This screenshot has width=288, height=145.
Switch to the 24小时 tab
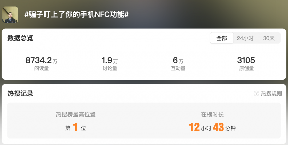coord(245,38)
